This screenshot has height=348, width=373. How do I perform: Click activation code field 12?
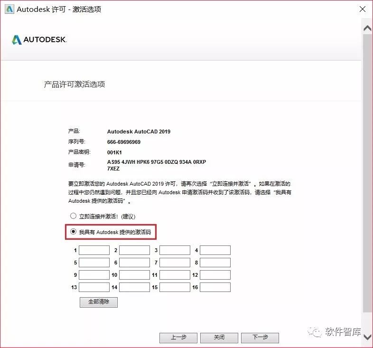(x=215, y=275)
